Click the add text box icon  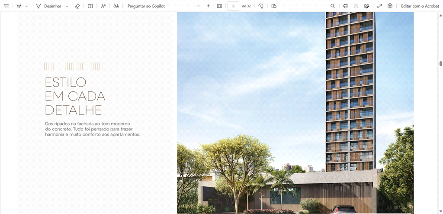90,6
